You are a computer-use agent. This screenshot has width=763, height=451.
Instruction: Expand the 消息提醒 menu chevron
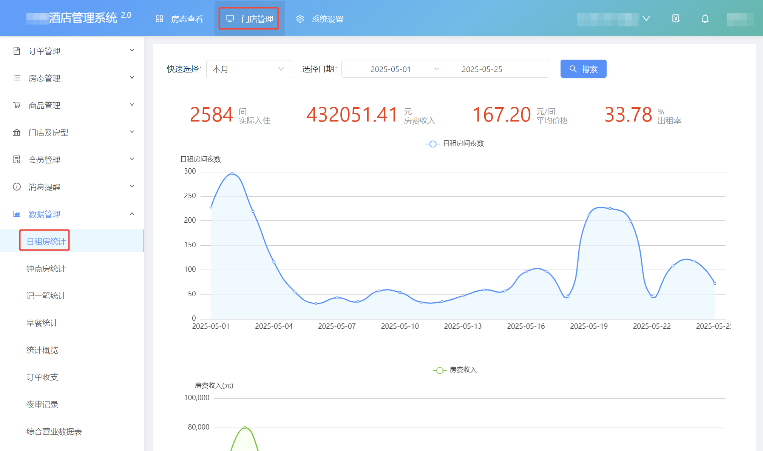point(132,186)
